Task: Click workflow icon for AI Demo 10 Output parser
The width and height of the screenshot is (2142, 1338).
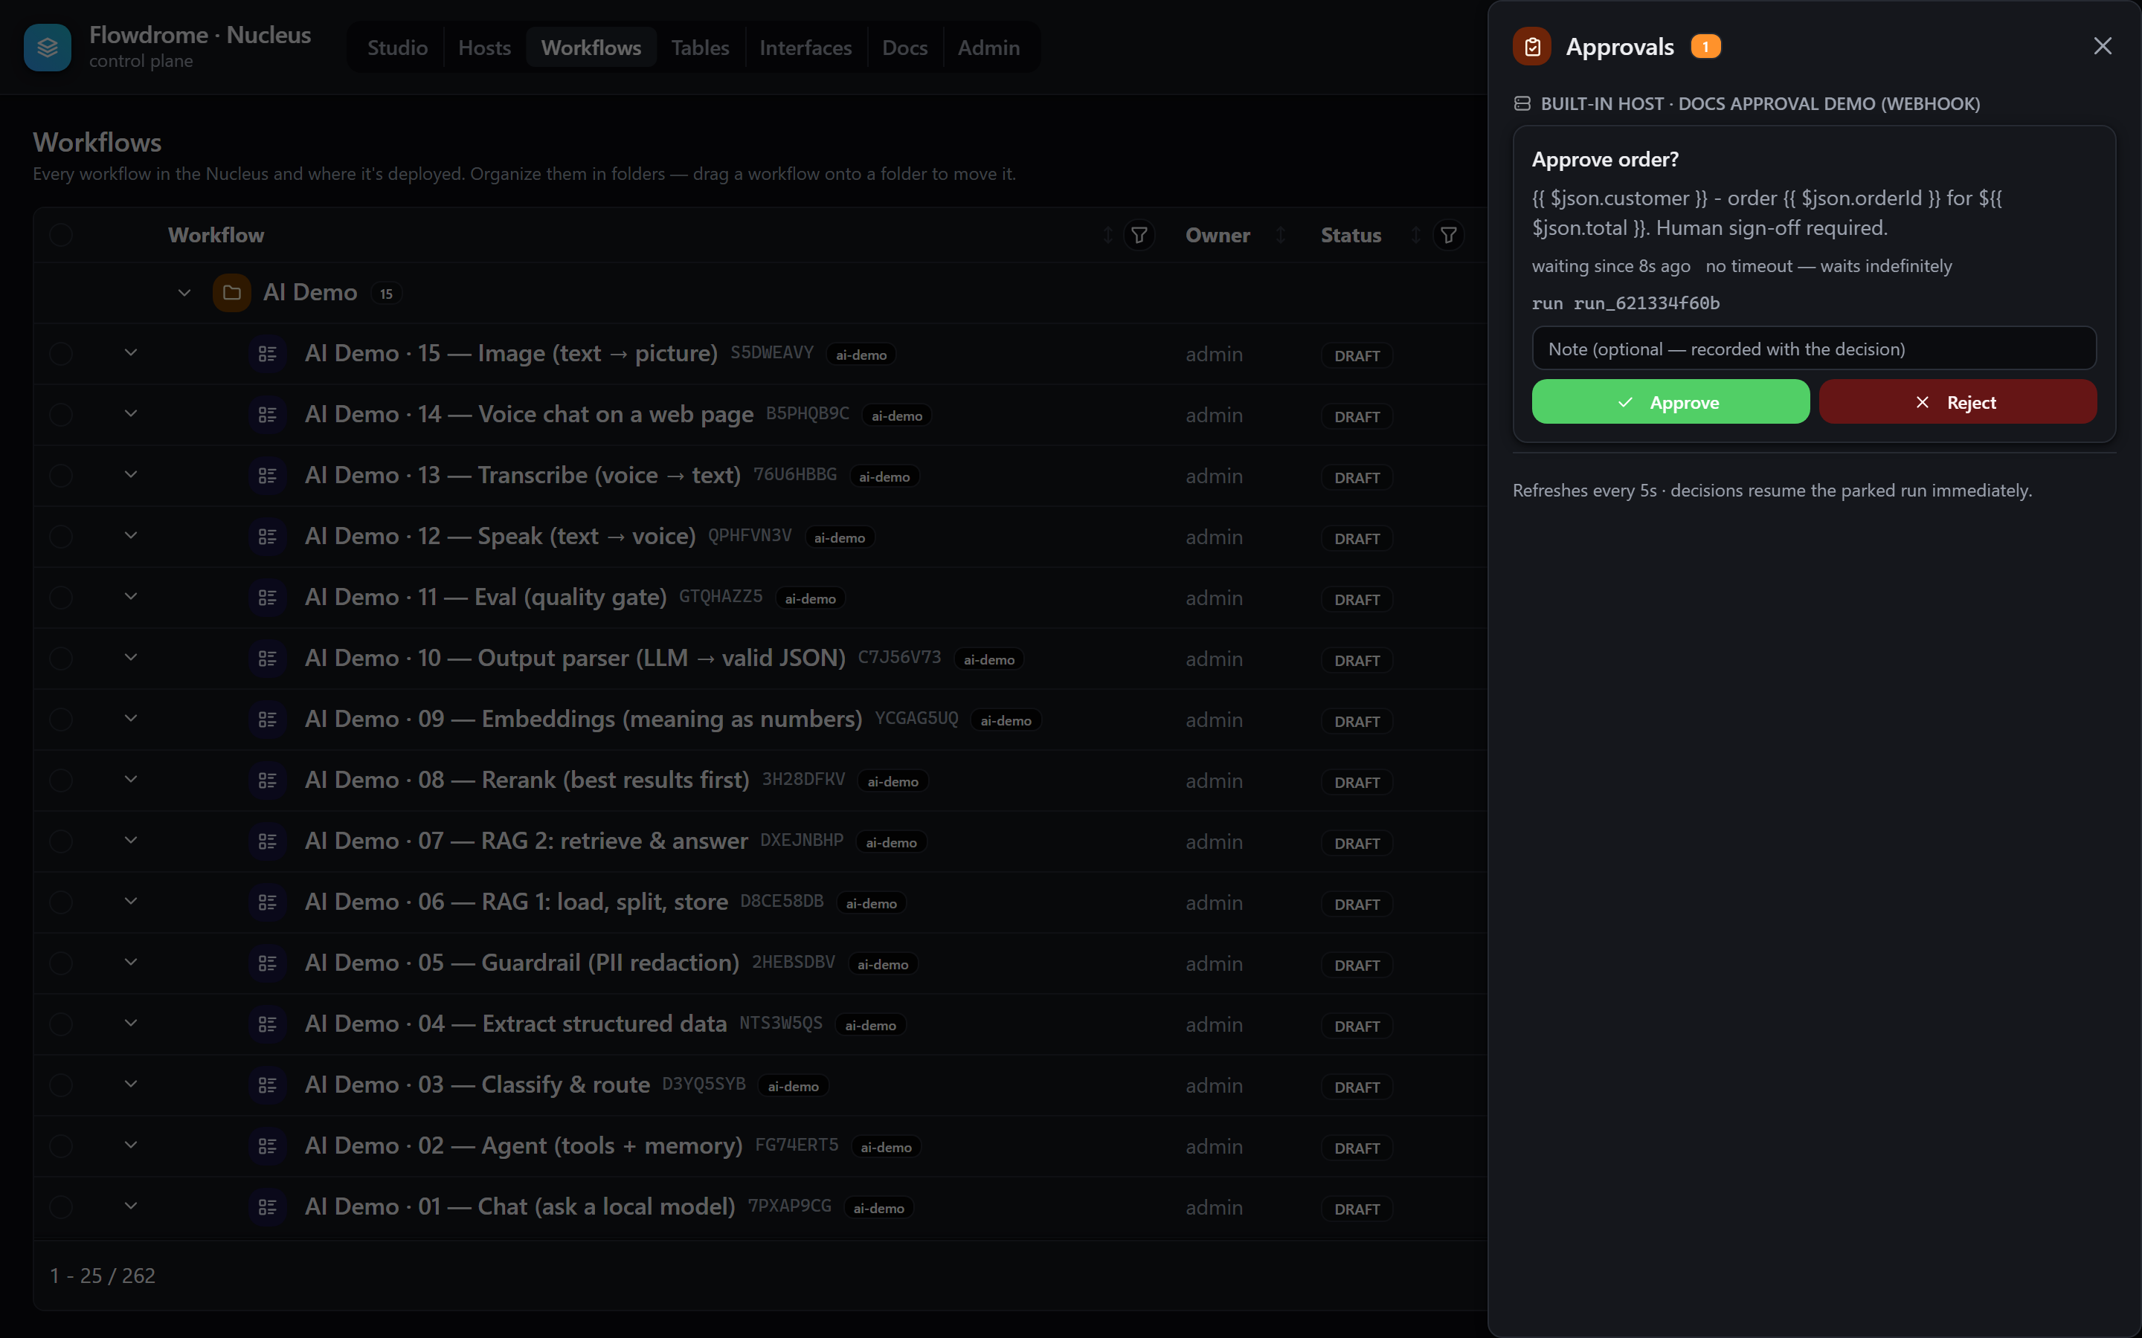Action: (267, 659)
